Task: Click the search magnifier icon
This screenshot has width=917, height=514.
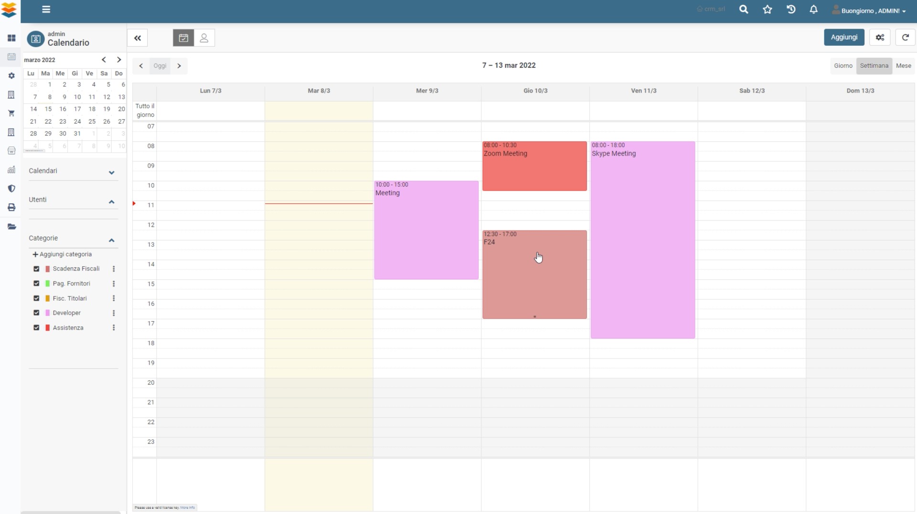Action: pos(743,10)
